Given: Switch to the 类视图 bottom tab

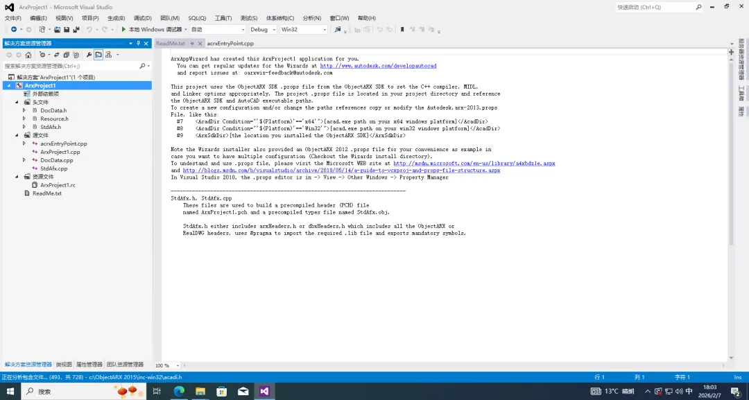Looking at the screenshot, I should [x=64, y=365].
